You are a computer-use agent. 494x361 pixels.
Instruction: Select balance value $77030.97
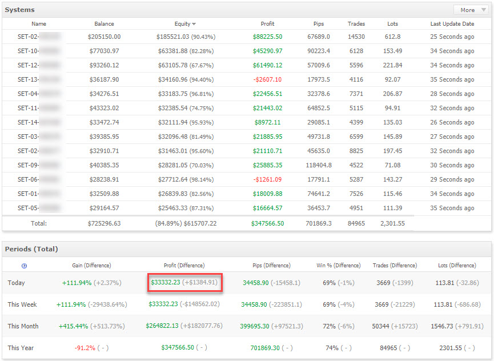pyautogui.click(x=104, y=51)
